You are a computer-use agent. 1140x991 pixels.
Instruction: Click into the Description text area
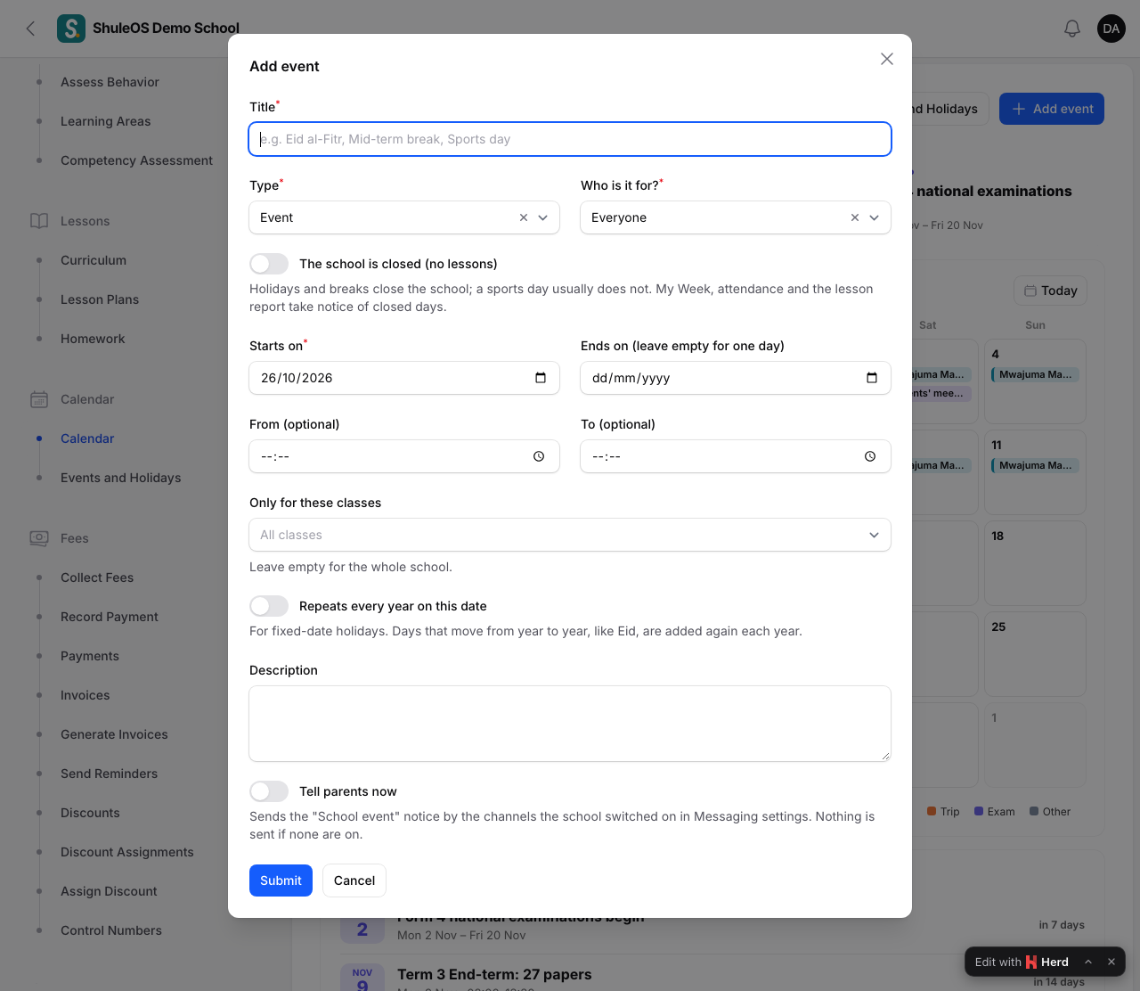(570, 724)
